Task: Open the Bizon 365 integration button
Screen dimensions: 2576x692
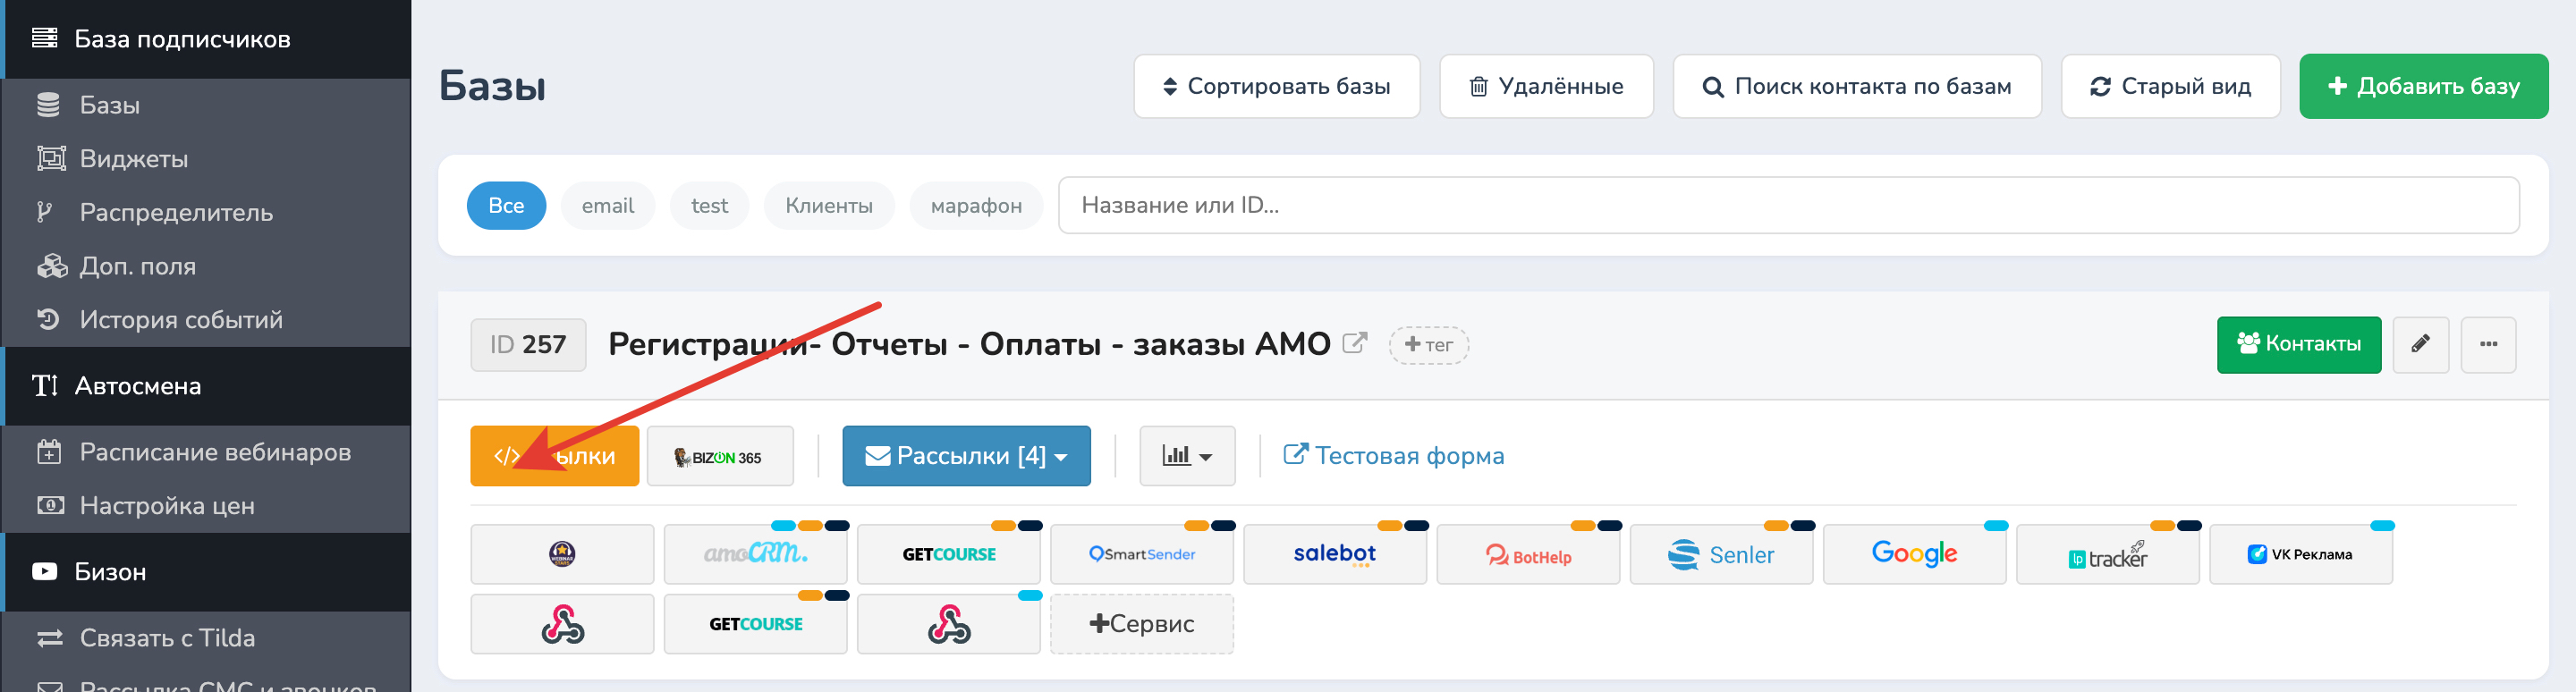Action: pyautogui.click(x=719, y=457)
